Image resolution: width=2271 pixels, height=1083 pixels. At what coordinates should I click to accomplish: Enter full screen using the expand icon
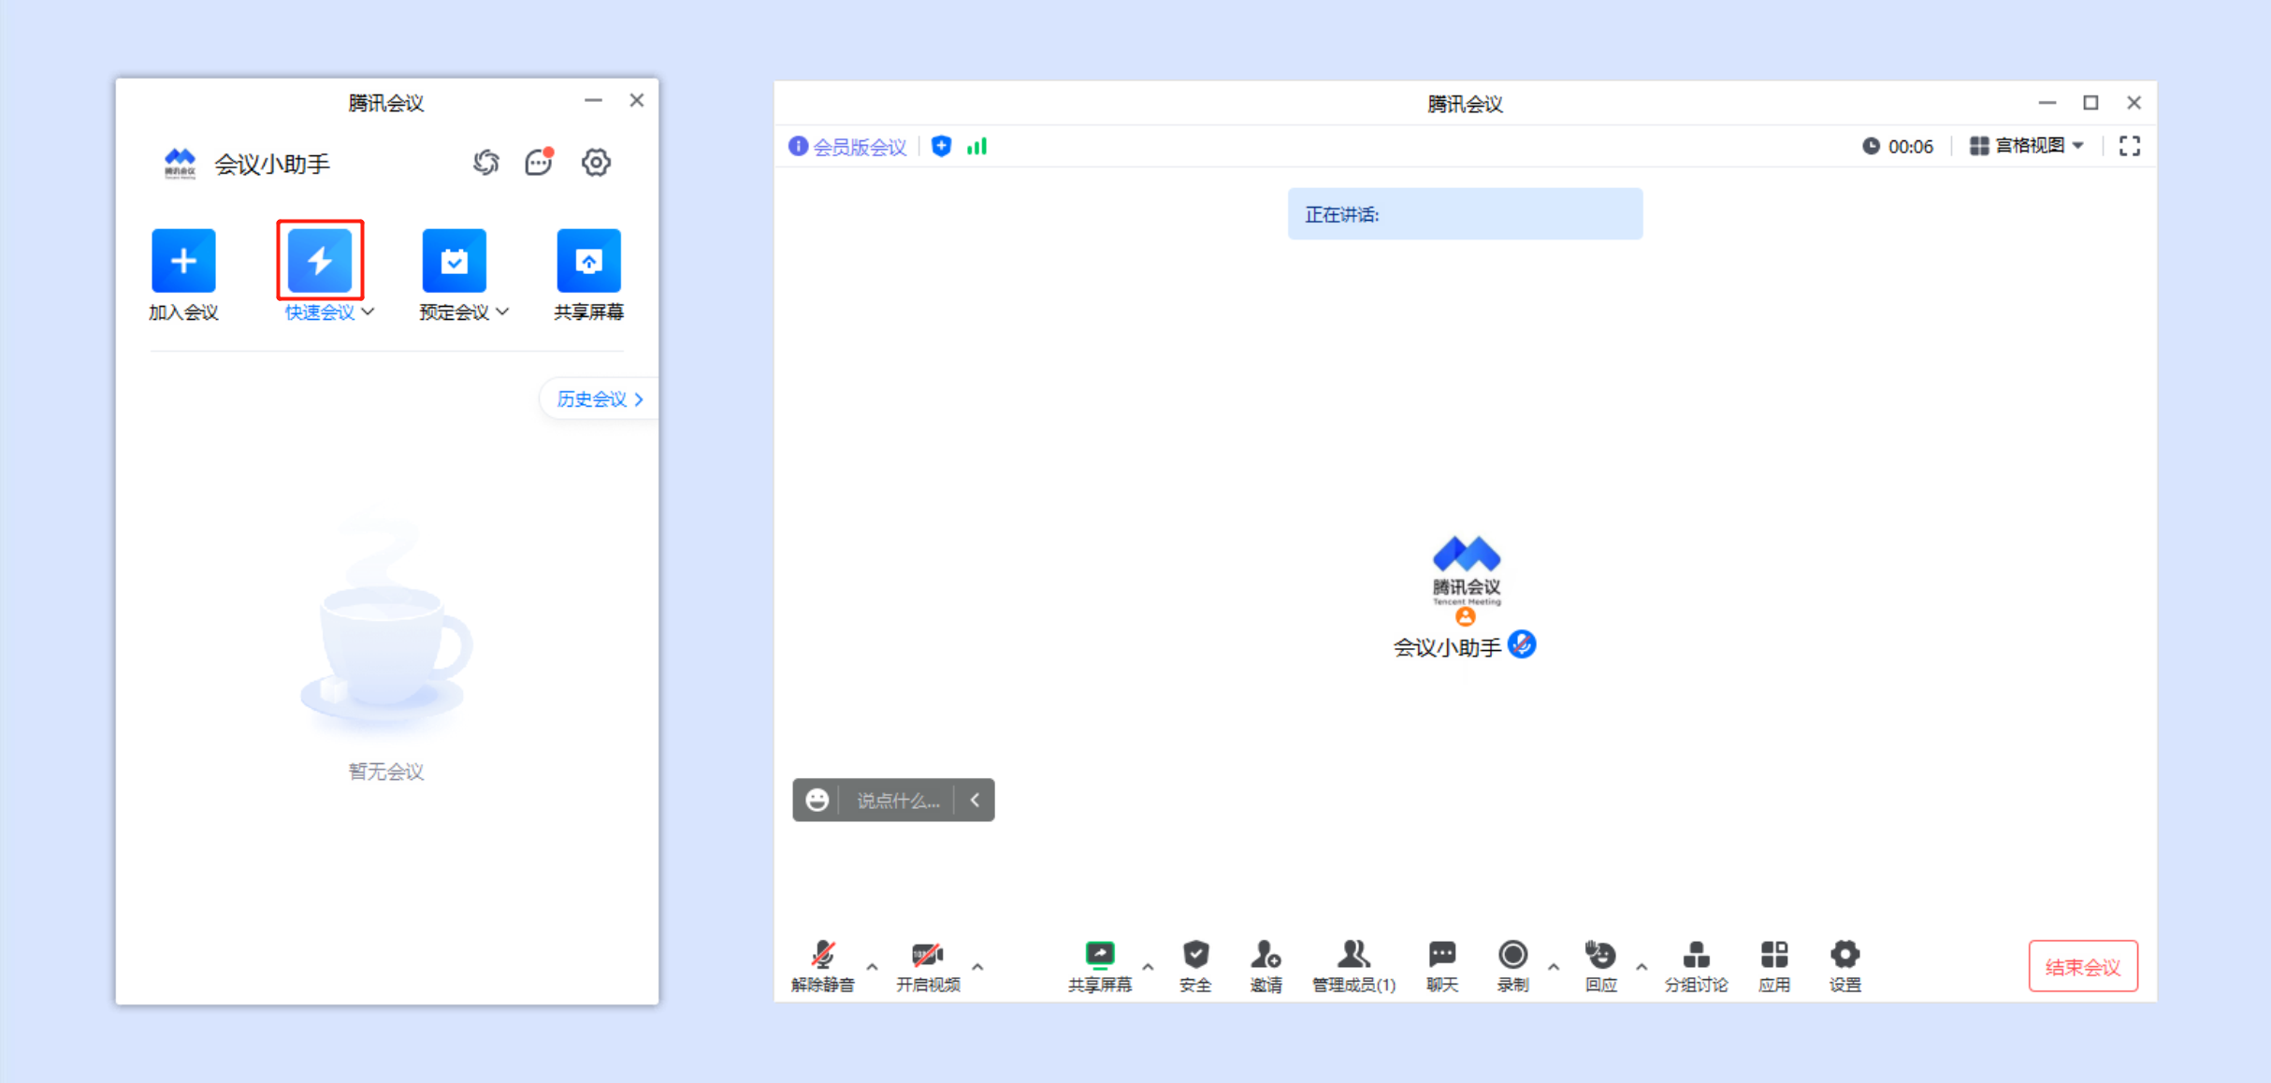point(2130,146)
